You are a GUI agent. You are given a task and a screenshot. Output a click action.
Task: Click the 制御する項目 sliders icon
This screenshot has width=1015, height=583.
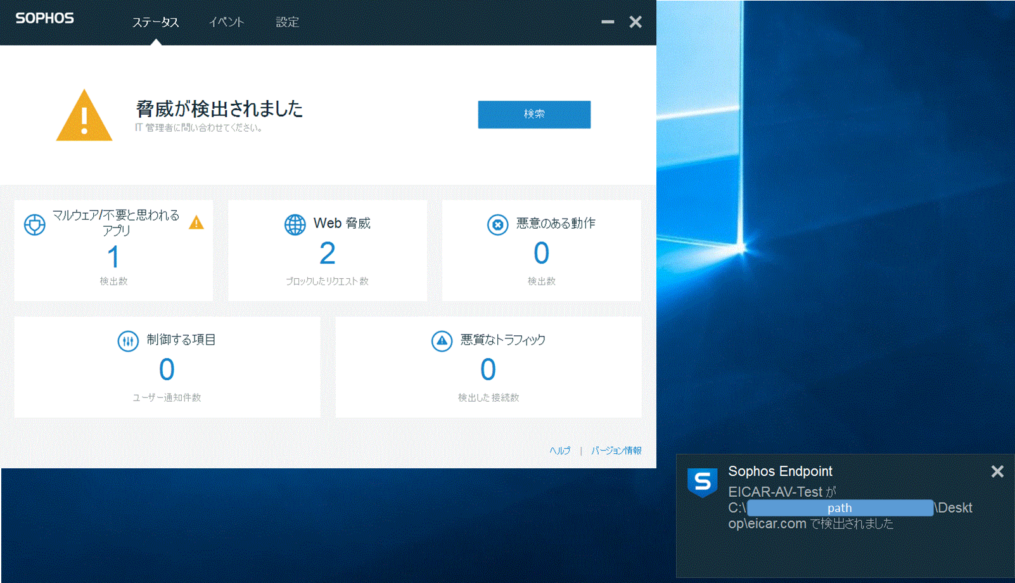pos(128,341)
